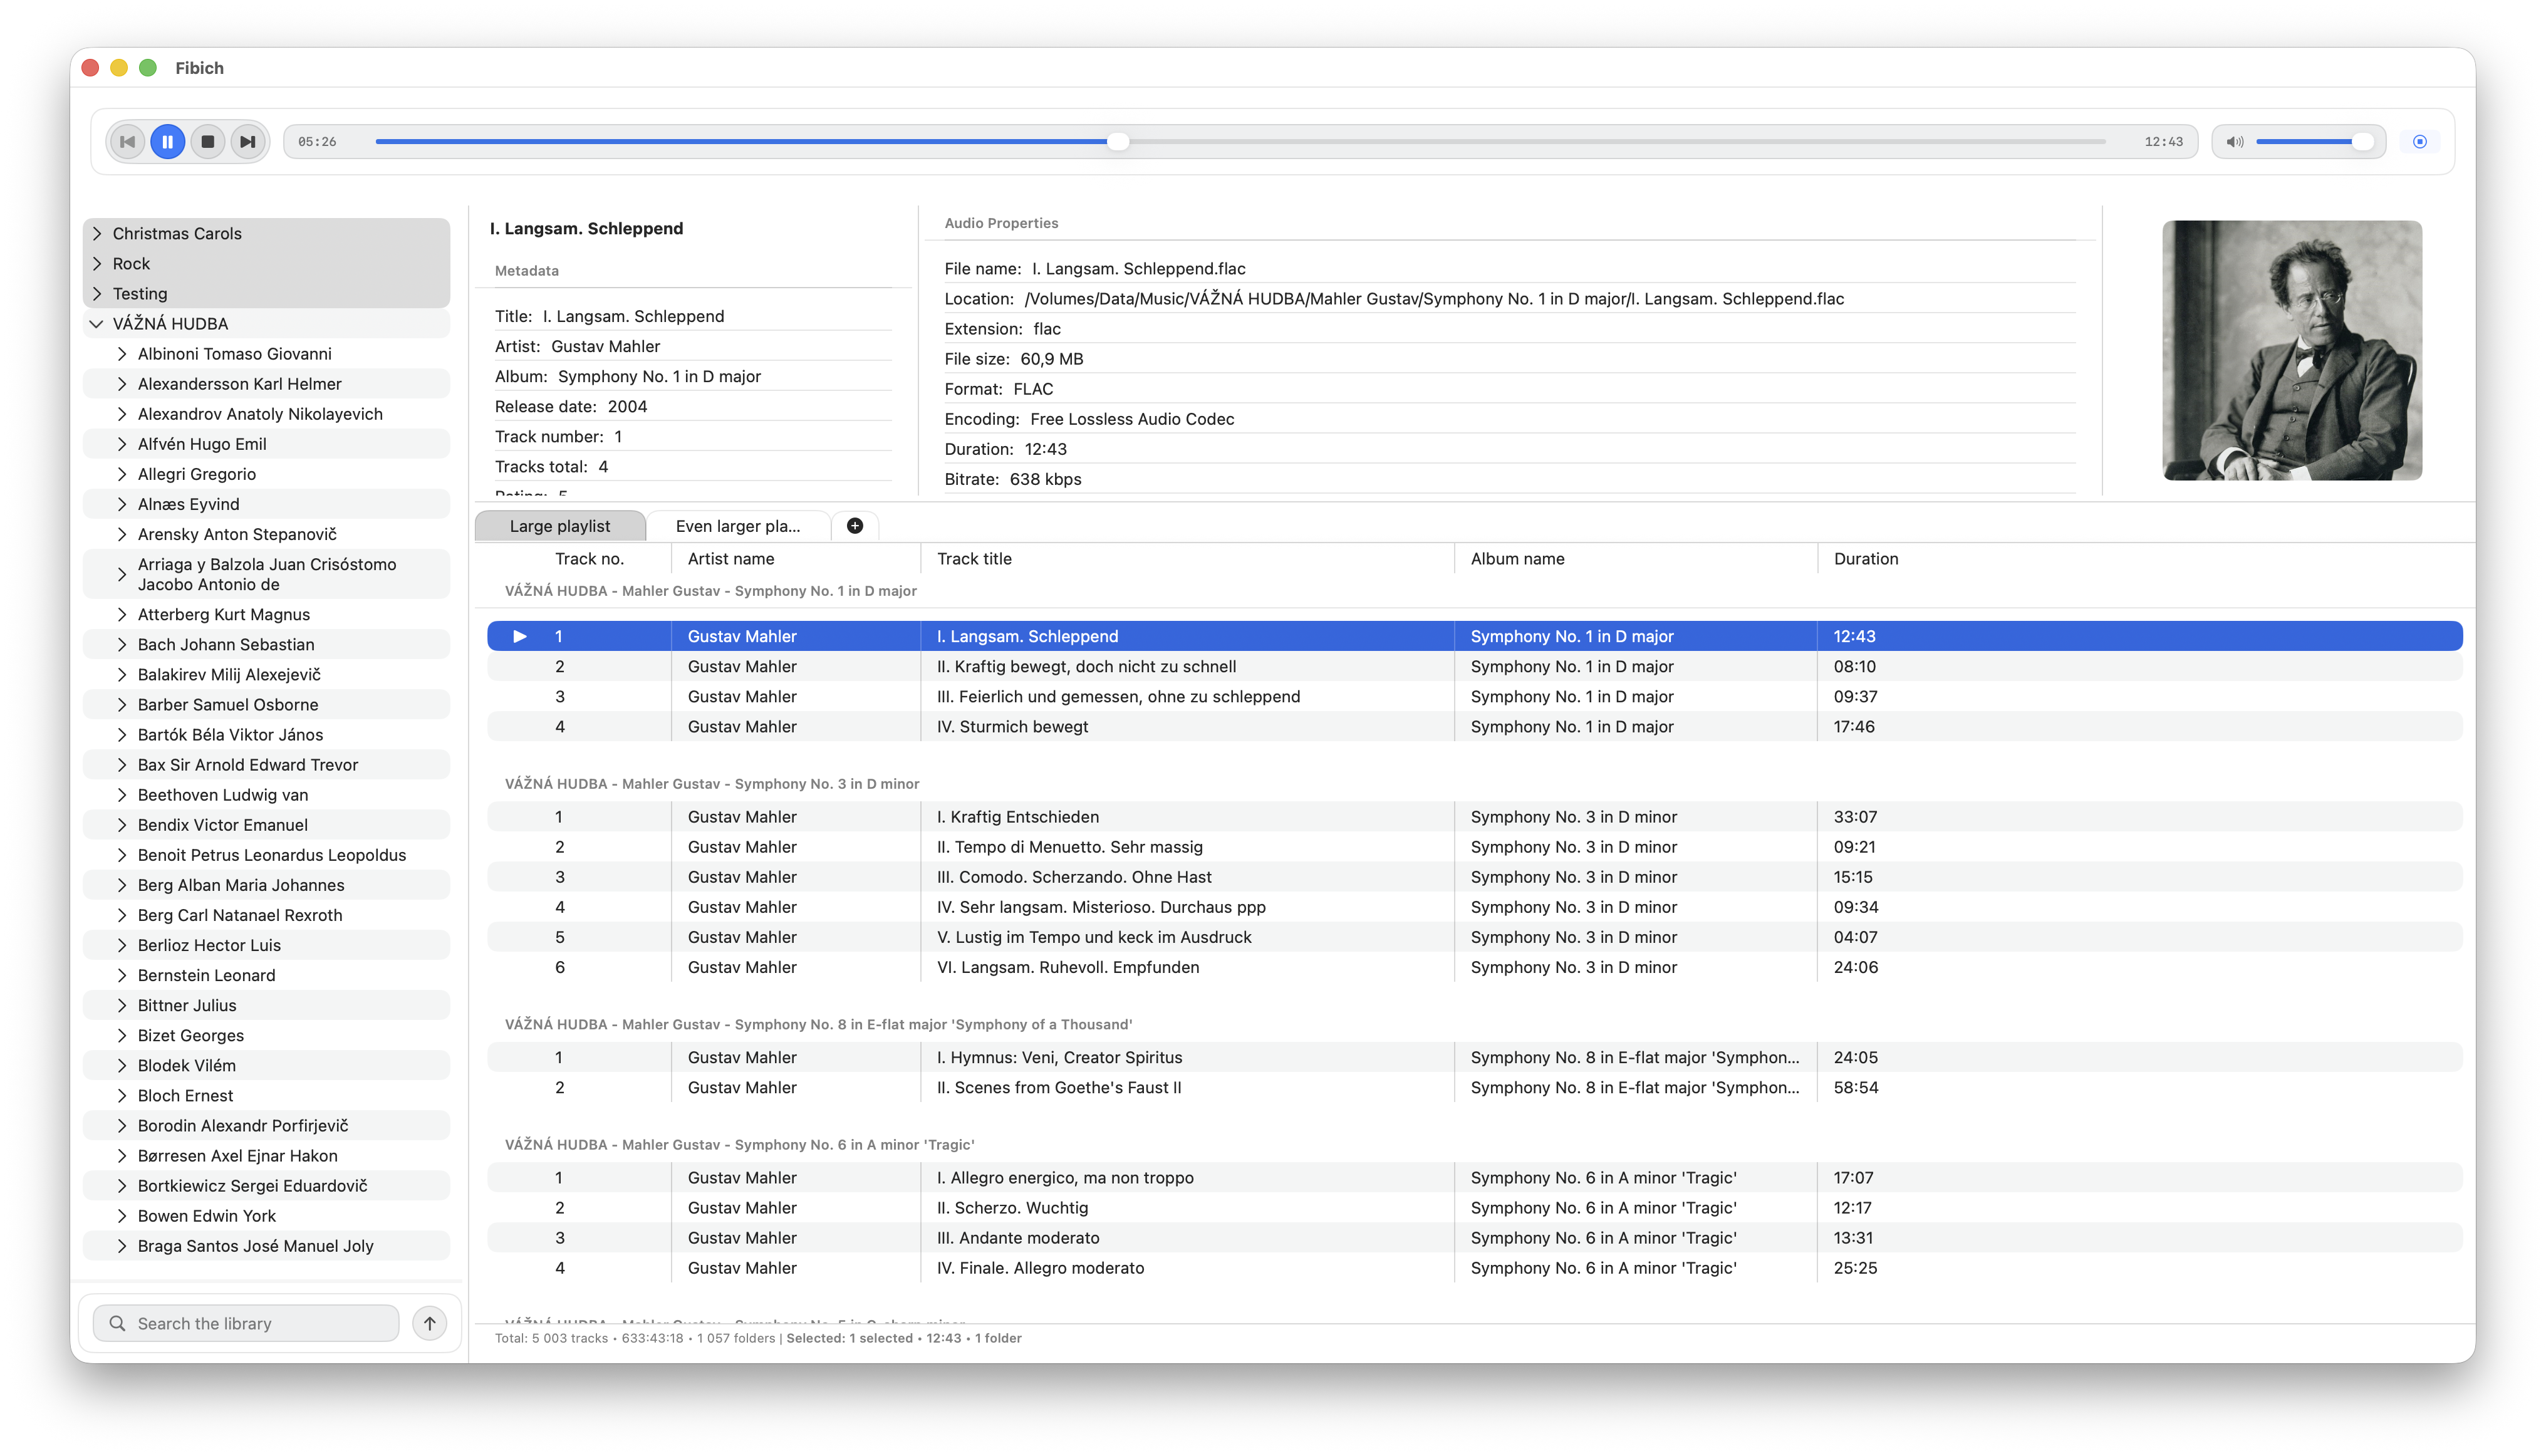Expand Bartók Béla Viktor János folder
Screen dimensions: 2546x1456
point(122,734)
